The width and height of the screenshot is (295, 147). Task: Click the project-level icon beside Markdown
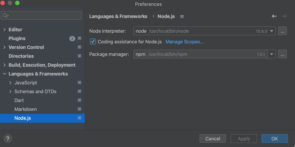(x=79, y=109)
